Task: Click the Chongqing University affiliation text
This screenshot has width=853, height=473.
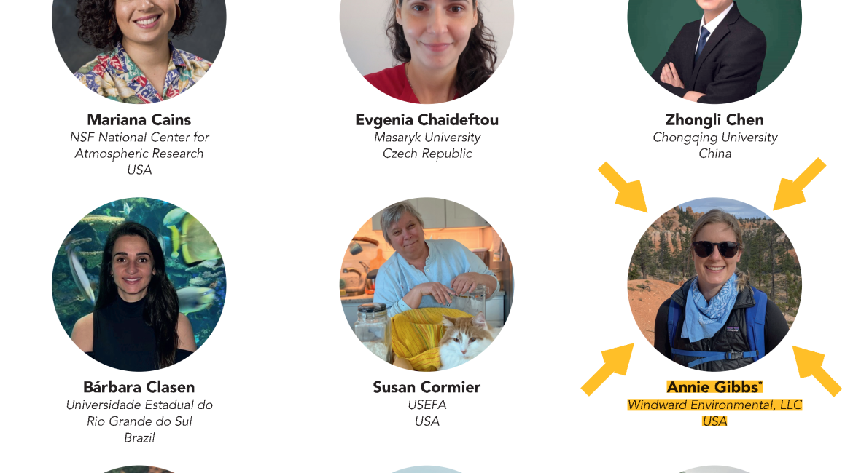Action: tap(714, 138)
